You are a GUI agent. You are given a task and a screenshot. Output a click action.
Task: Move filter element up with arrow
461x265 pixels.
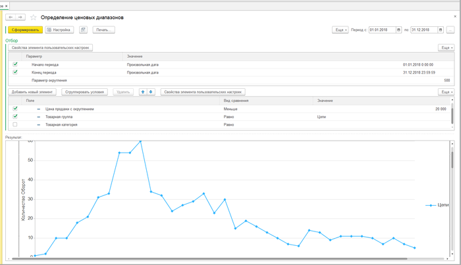click(x=143, y=92)
